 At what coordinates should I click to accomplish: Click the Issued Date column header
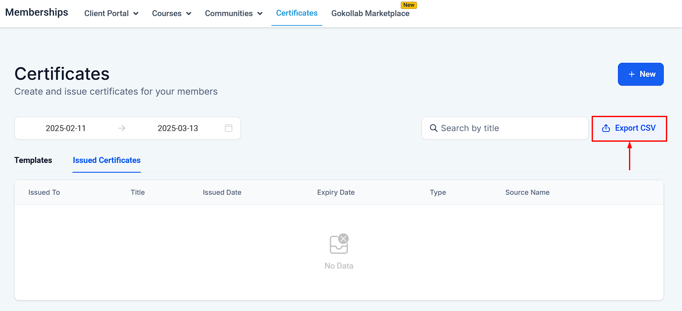coord(222,193)
